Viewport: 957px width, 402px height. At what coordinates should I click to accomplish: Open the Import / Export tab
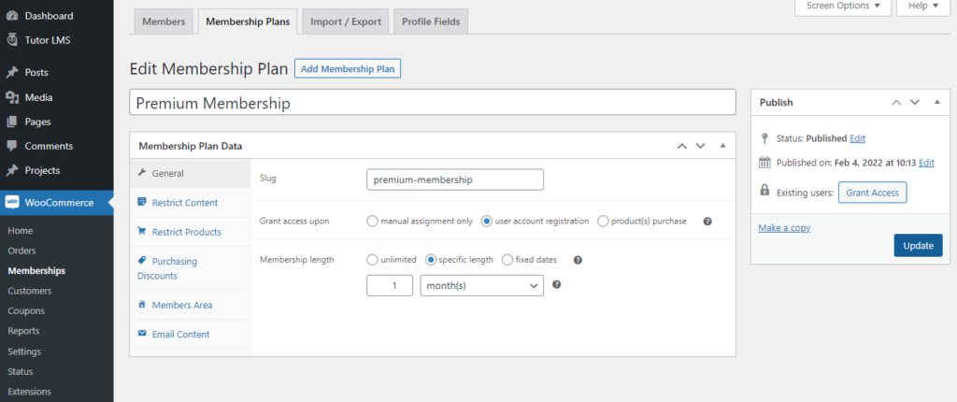coord(346,22)
